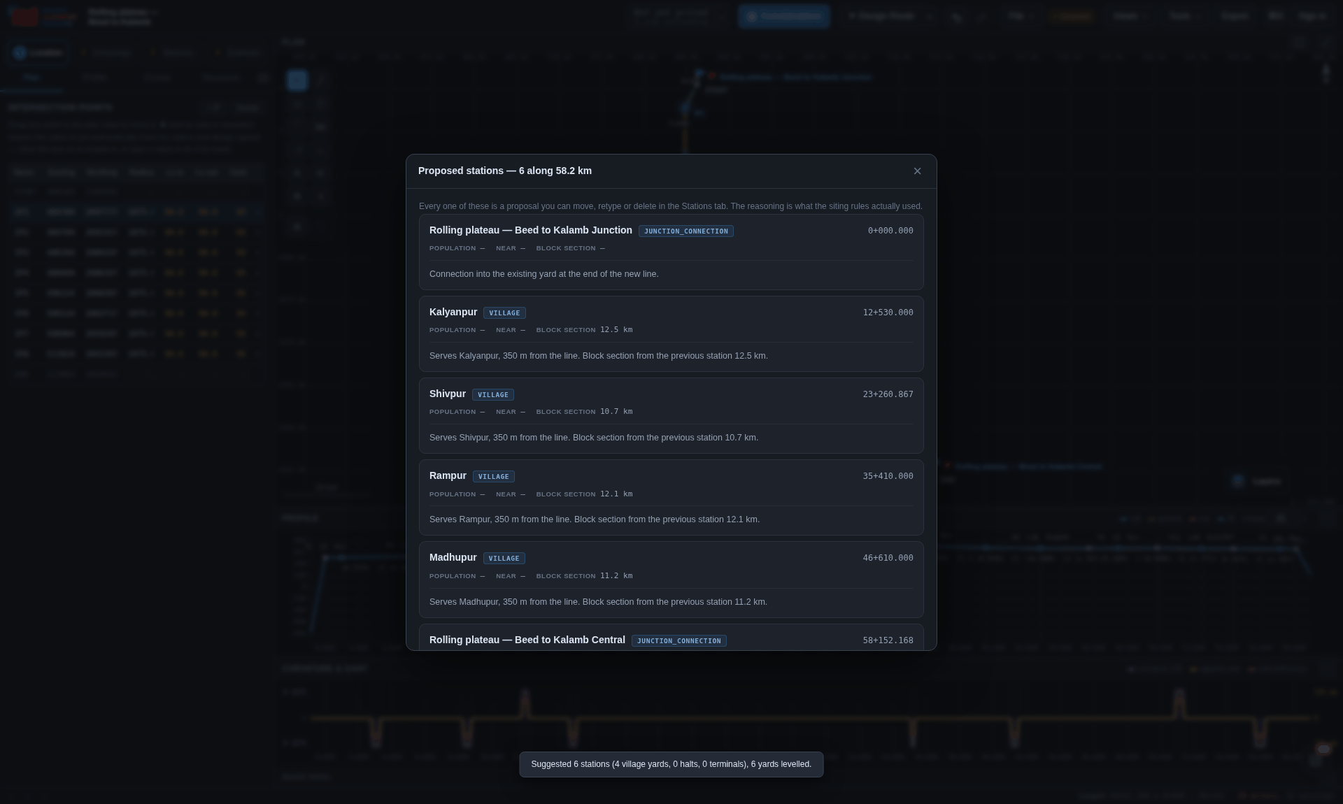Dismiss the Suggested 6 stations toast
Image resolution: width=1343 pixels, height=804 pixels.
coord(671,765)
